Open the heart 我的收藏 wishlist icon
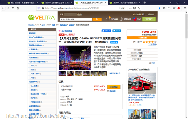This screenshot has height=119, width=188. (108, 19)
